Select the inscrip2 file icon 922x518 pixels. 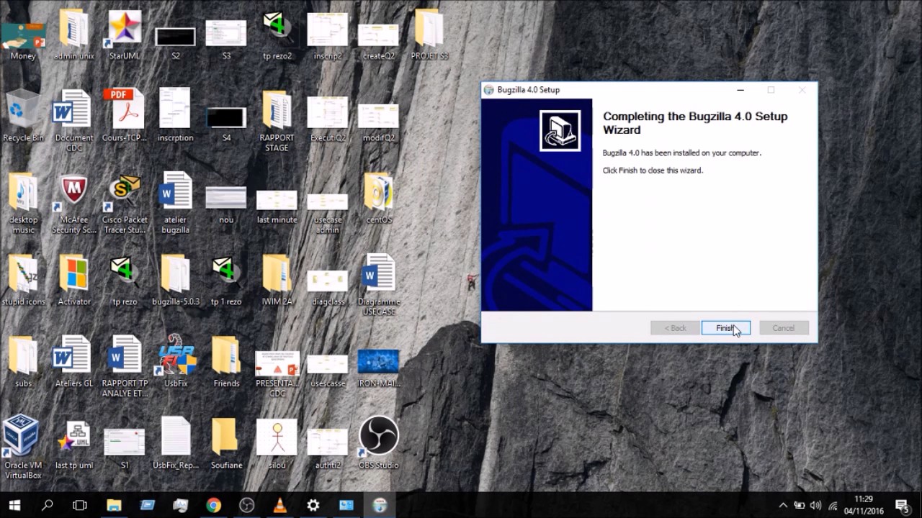[328, 36]
